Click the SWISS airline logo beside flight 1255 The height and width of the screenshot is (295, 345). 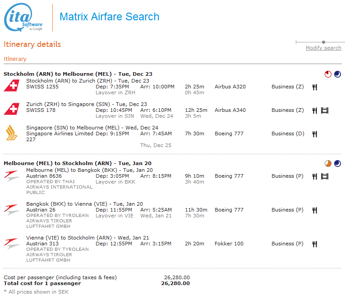pos(12,85)
